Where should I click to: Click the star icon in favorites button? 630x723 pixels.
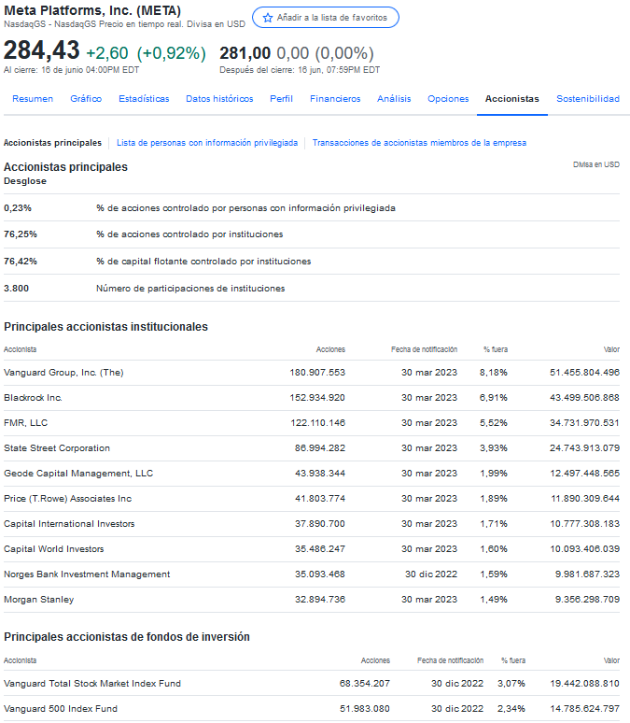267,18
